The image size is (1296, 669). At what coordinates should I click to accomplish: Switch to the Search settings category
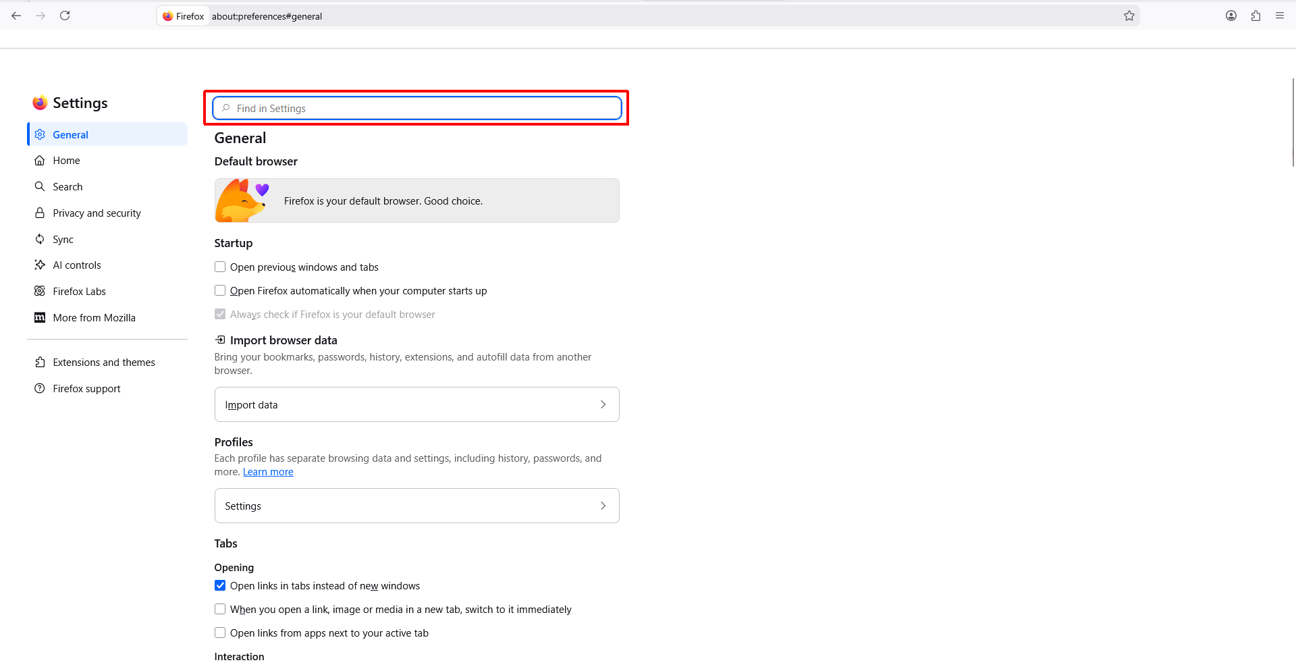click(x=107, y=186)
